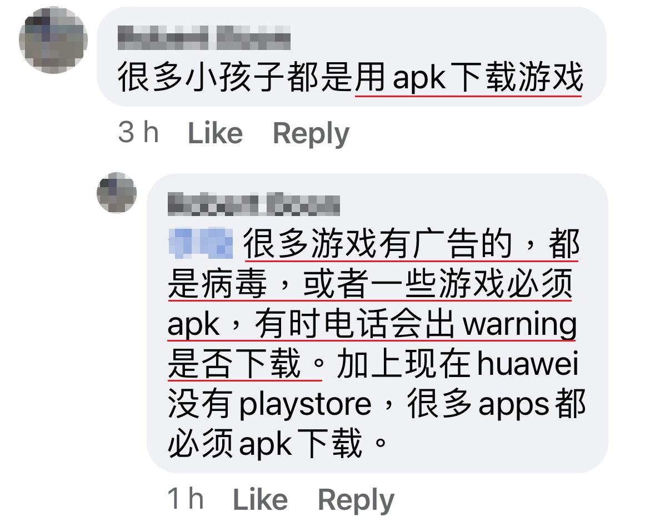Click the word 'playstore' in the reply
The image size is (650, 522).
pos(305,405)
